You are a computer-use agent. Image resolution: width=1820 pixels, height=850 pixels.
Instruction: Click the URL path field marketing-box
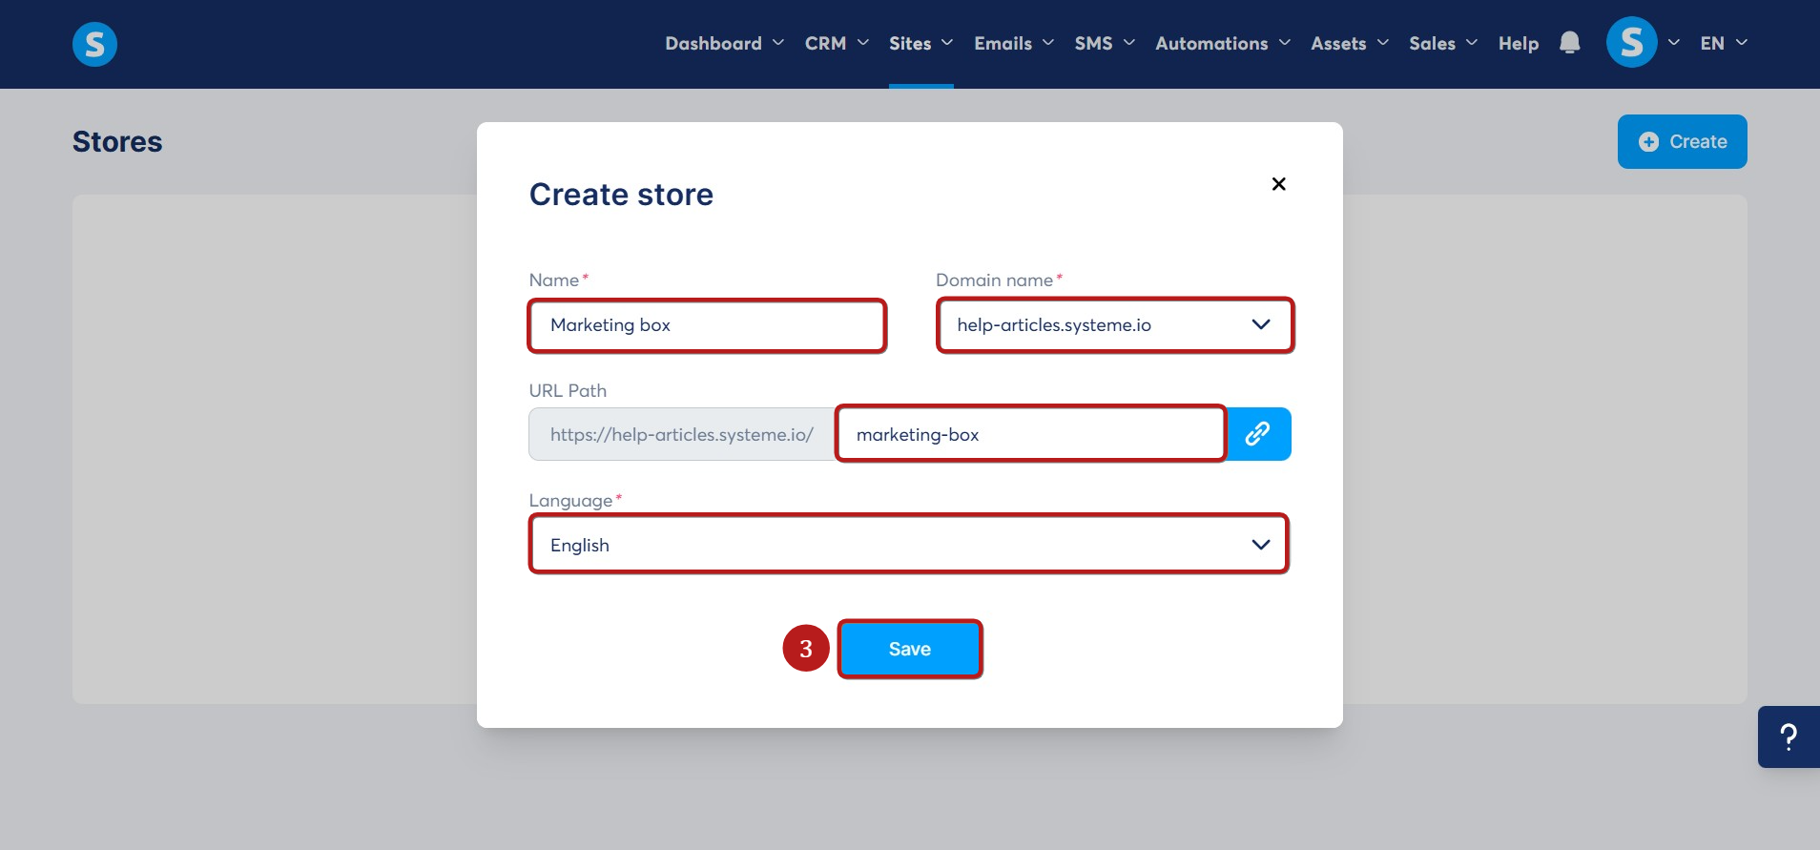pyautogui.click(x=1030, y=434)
